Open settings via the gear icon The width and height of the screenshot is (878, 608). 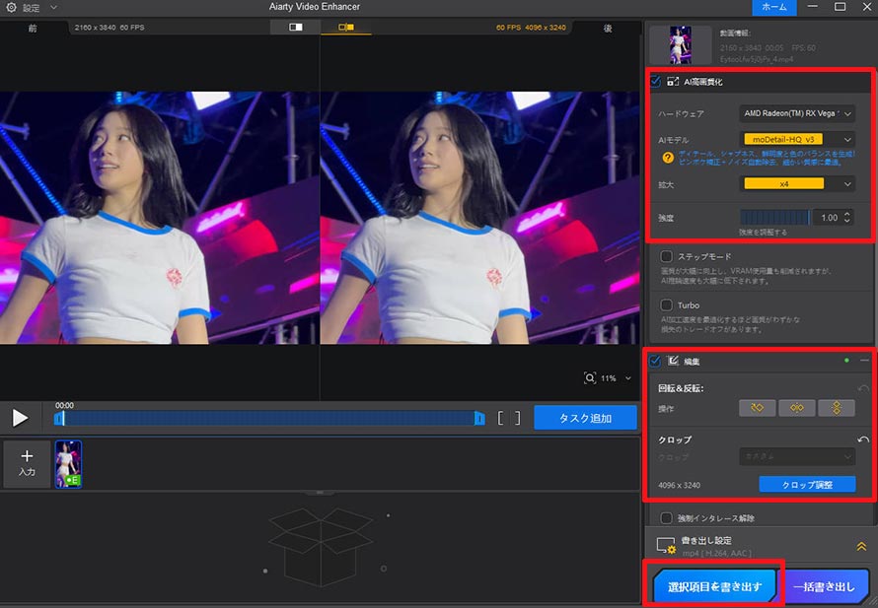(x=11, y=7)
